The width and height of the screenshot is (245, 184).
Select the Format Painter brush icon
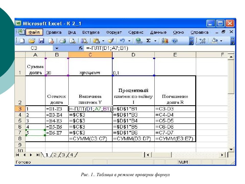pos(111,41)
